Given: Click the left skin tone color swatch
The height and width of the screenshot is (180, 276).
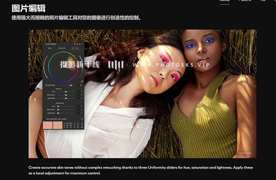Looking at the screenshot, I should coord(48,125).
